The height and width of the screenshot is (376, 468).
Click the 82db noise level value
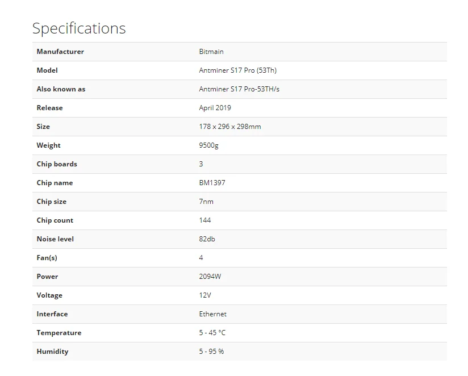pos(207,239)
